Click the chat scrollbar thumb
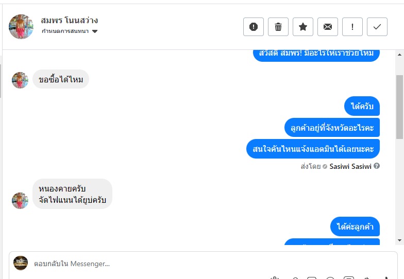404x279 pixels. pos(400,107)
